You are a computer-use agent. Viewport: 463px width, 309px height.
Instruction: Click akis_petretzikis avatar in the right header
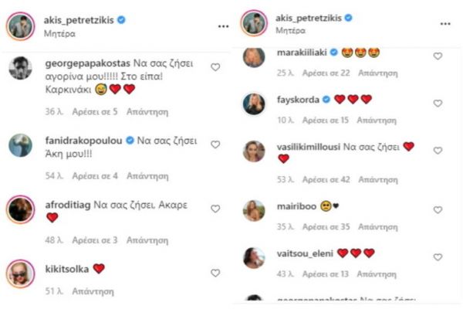coord(254,24)
